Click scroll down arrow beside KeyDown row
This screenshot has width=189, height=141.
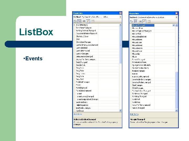click(x=120, y=110)
